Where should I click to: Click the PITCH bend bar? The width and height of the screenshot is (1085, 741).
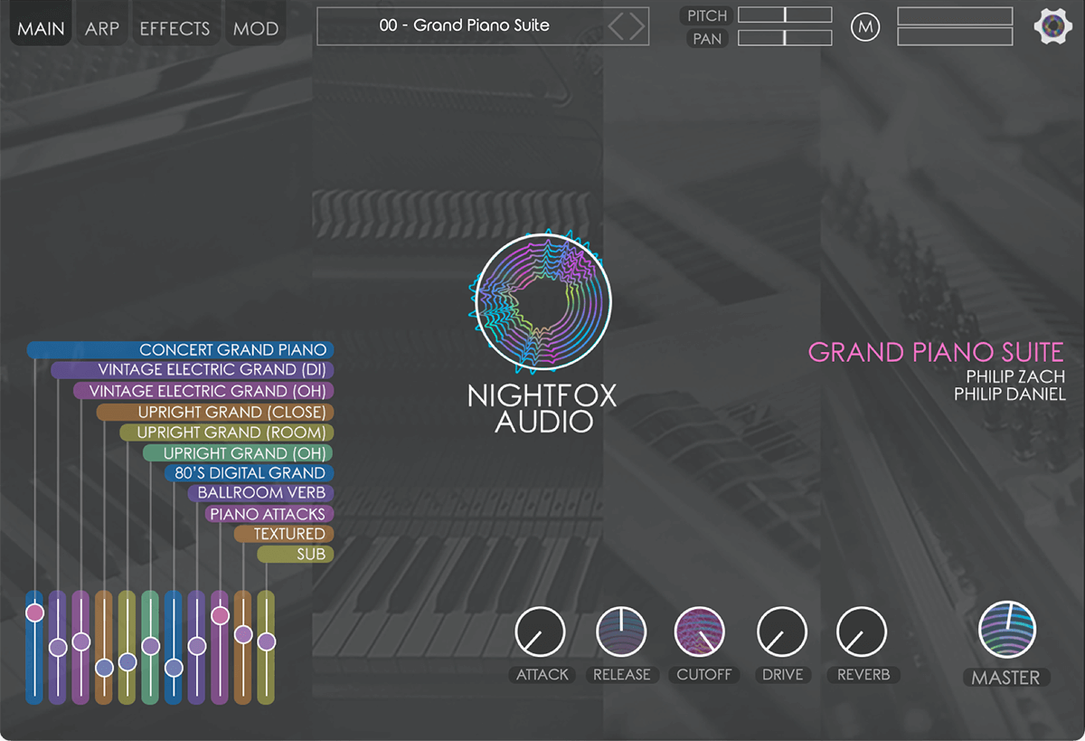(x=784, y=14)
